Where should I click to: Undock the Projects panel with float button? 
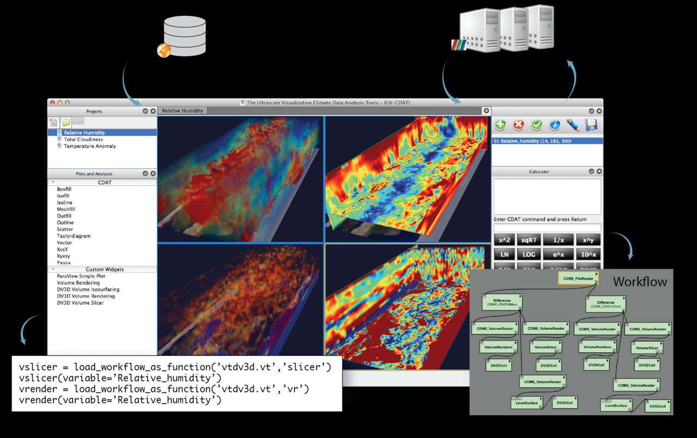point(145,111)
